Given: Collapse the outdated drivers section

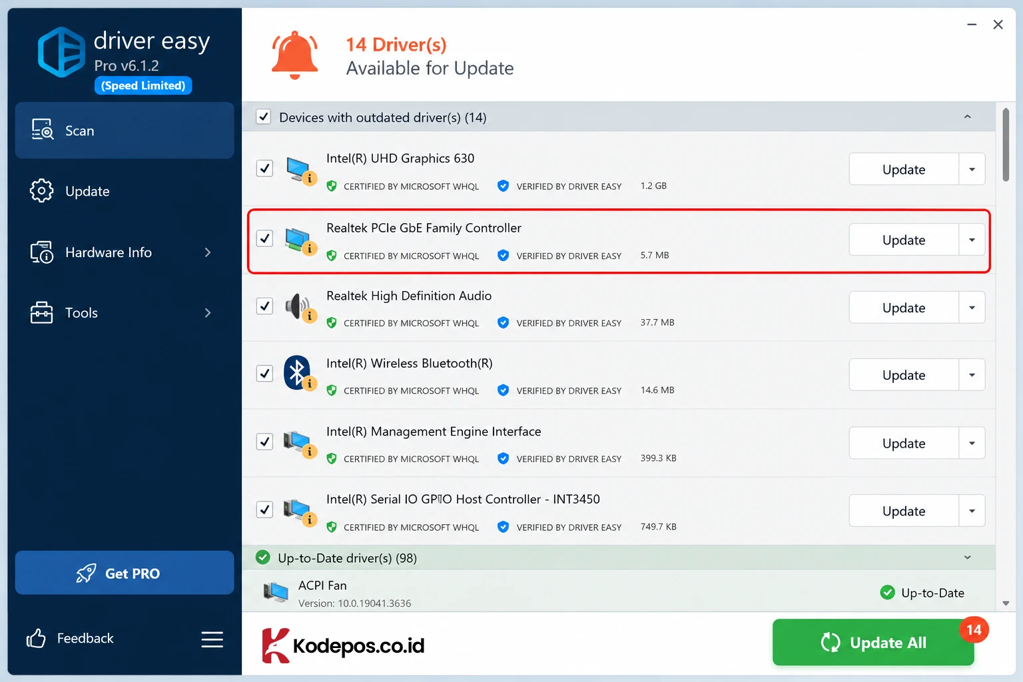Looking at the screenshot, I should pyautogui.click(x=968, y=117).
